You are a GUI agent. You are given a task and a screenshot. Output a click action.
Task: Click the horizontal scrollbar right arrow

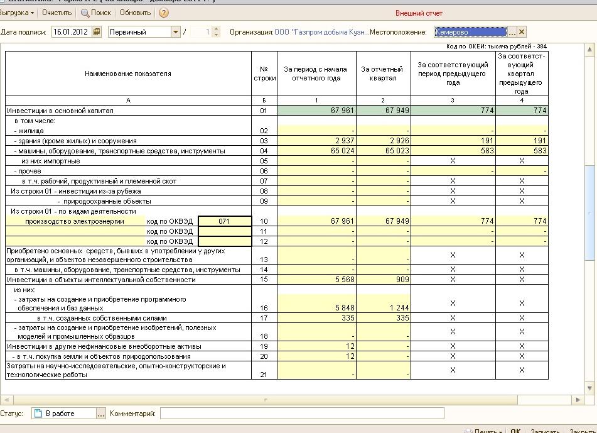(x=578, y=400)
